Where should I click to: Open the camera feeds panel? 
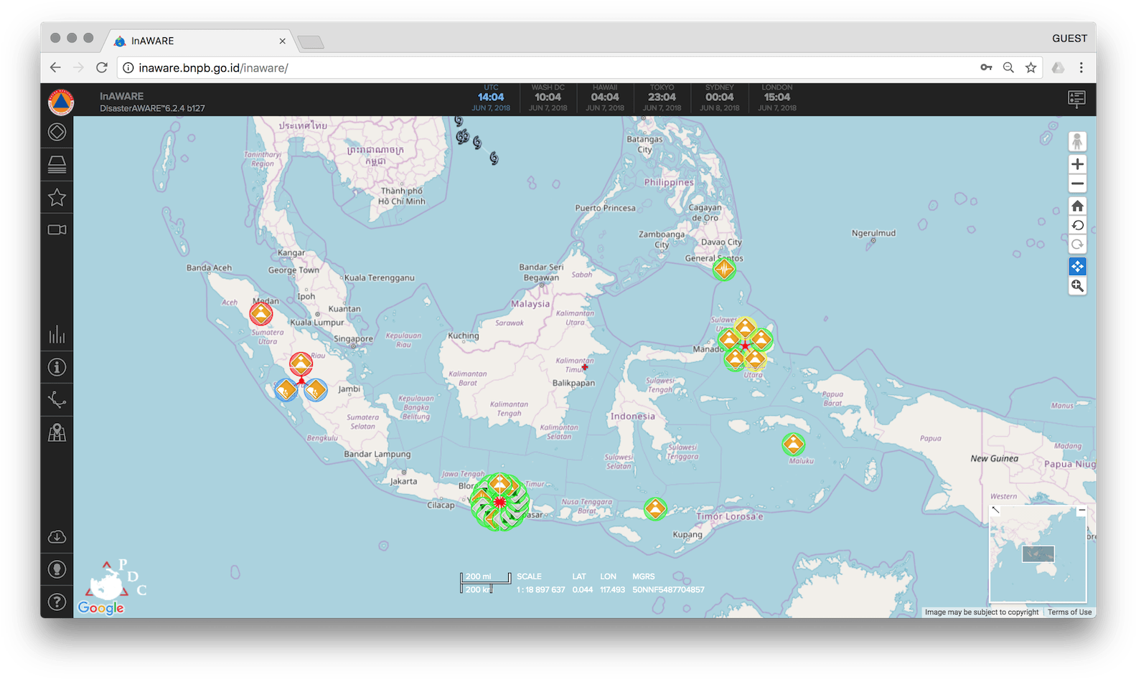click(x=57, y=229)
